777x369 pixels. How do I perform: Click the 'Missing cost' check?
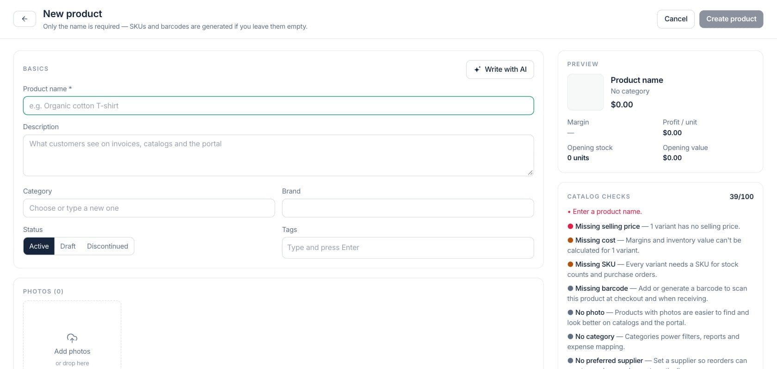pyautogui.click(x=654, y=245)
